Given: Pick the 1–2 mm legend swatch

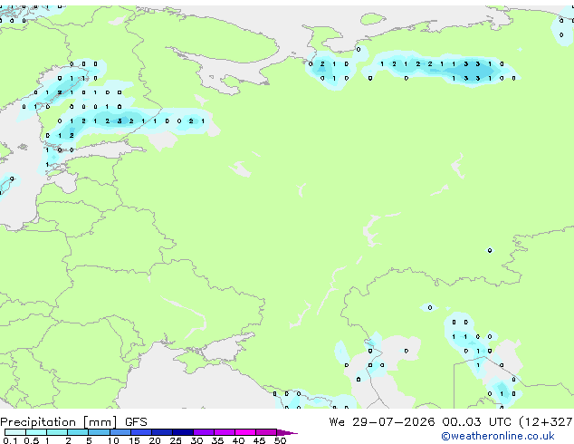Looking at the screenshot, I should tap(57, 432).
